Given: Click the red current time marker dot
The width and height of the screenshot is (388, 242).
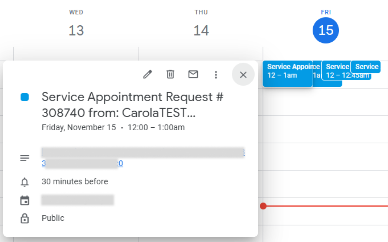Looking at the screenshot, I should [263, 206].
